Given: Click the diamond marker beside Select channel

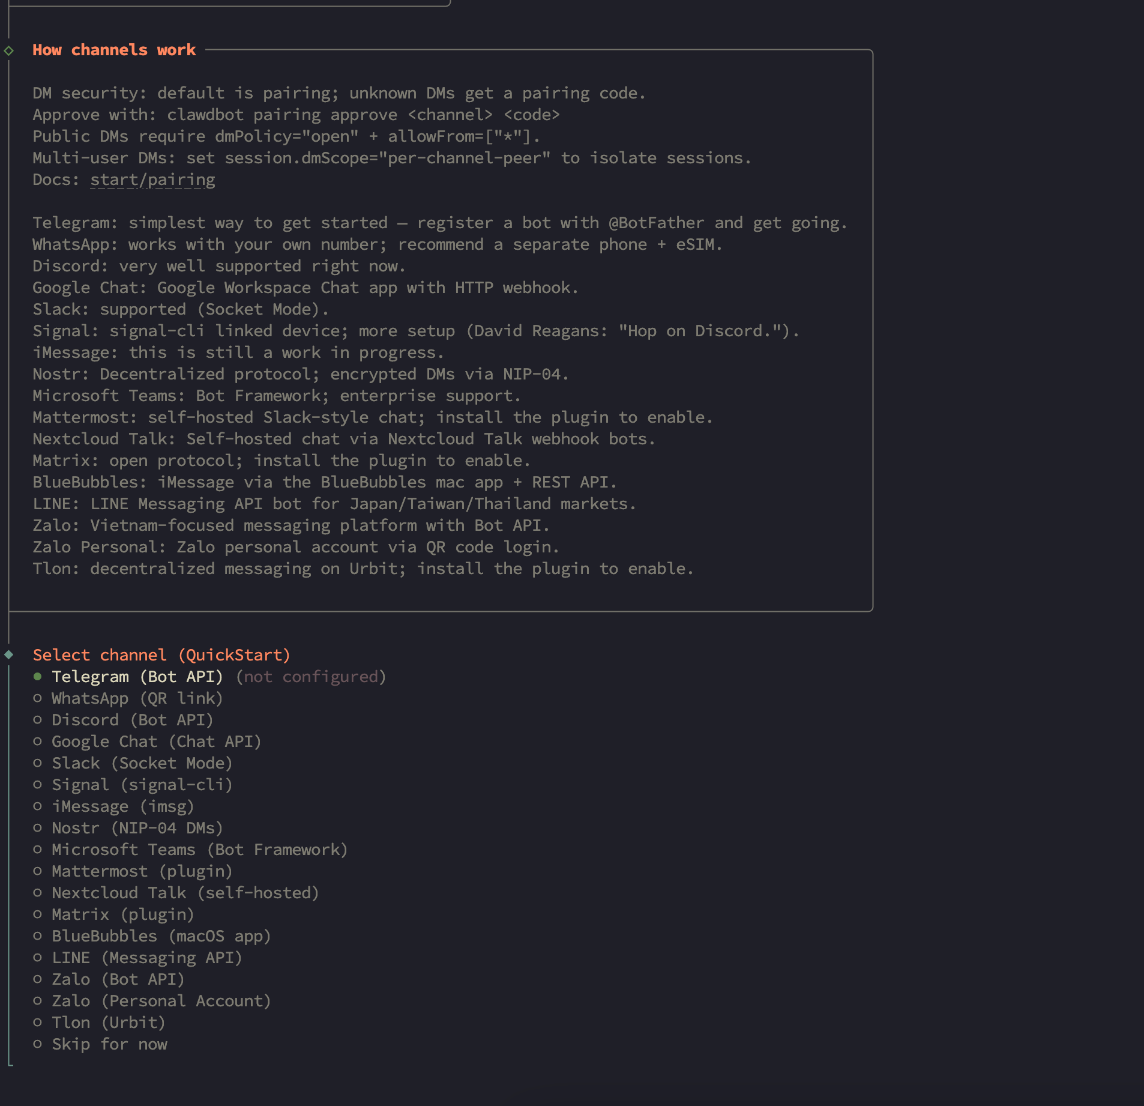Looking at the screenshot, I should coord(9,654).
